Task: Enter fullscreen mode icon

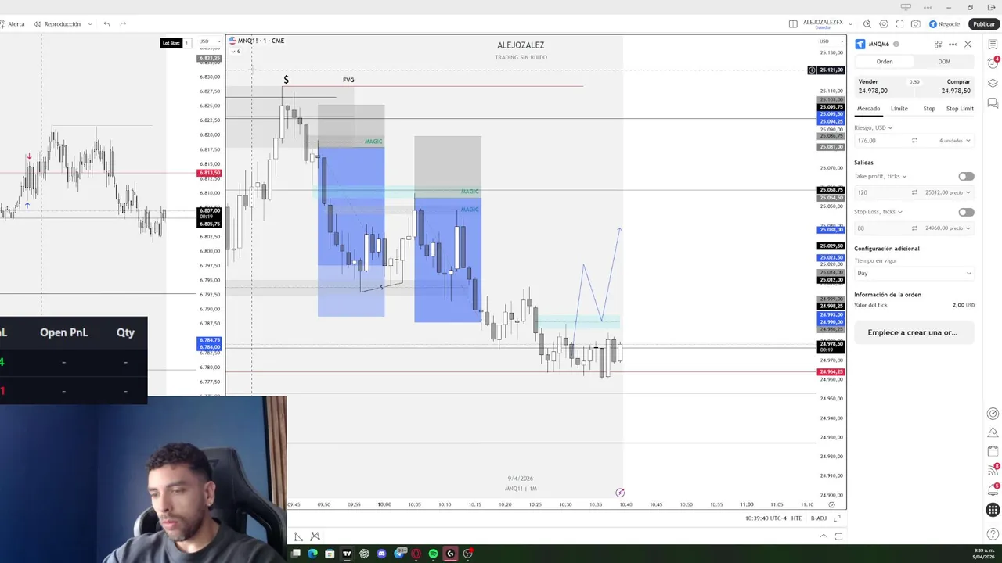Action: point(899,24)
